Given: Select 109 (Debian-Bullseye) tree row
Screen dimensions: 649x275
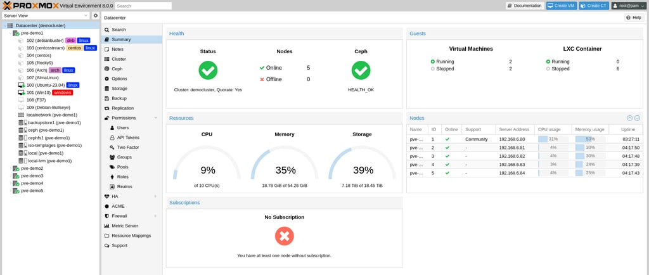Looking at the screenshot, I should [x=49, y=108].
